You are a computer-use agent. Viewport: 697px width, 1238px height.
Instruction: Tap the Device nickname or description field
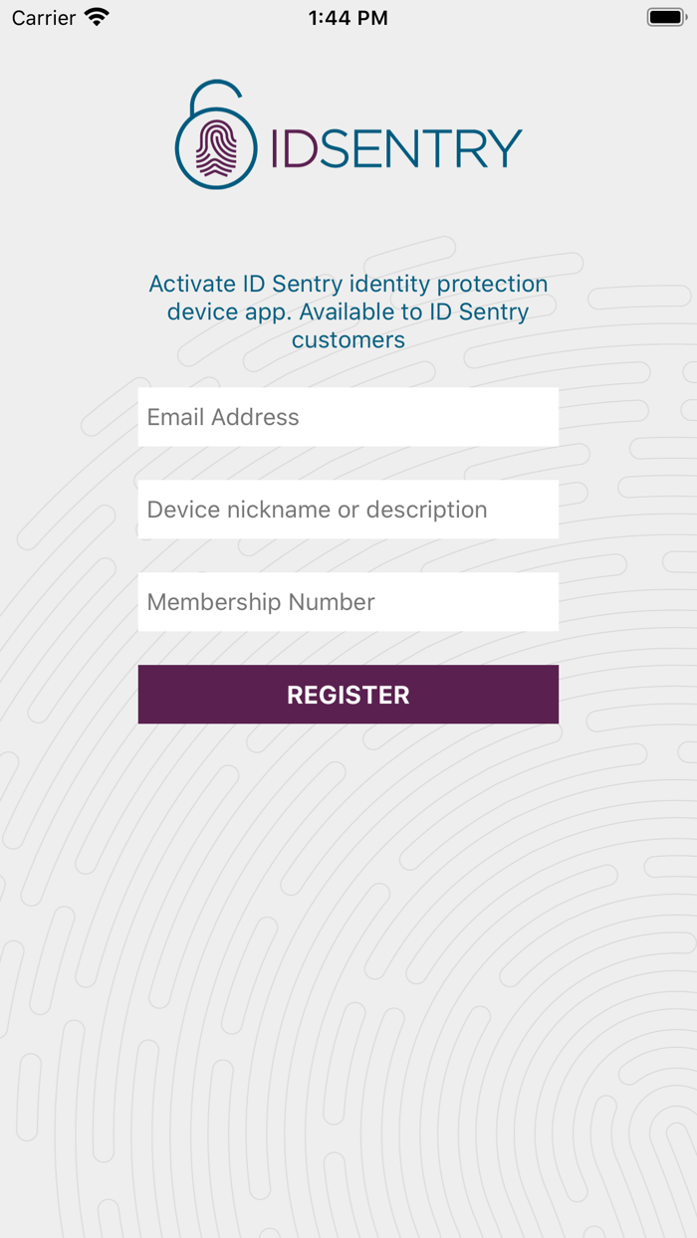coord(348,509)
